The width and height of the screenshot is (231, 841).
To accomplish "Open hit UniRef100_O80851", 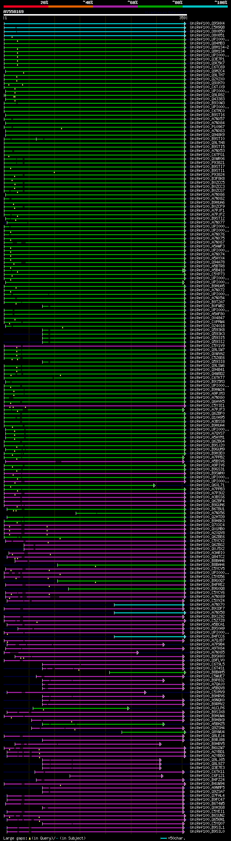I will point(207,35).
